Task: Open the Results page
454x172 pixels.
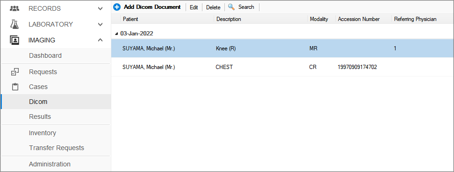Action: 40,117
